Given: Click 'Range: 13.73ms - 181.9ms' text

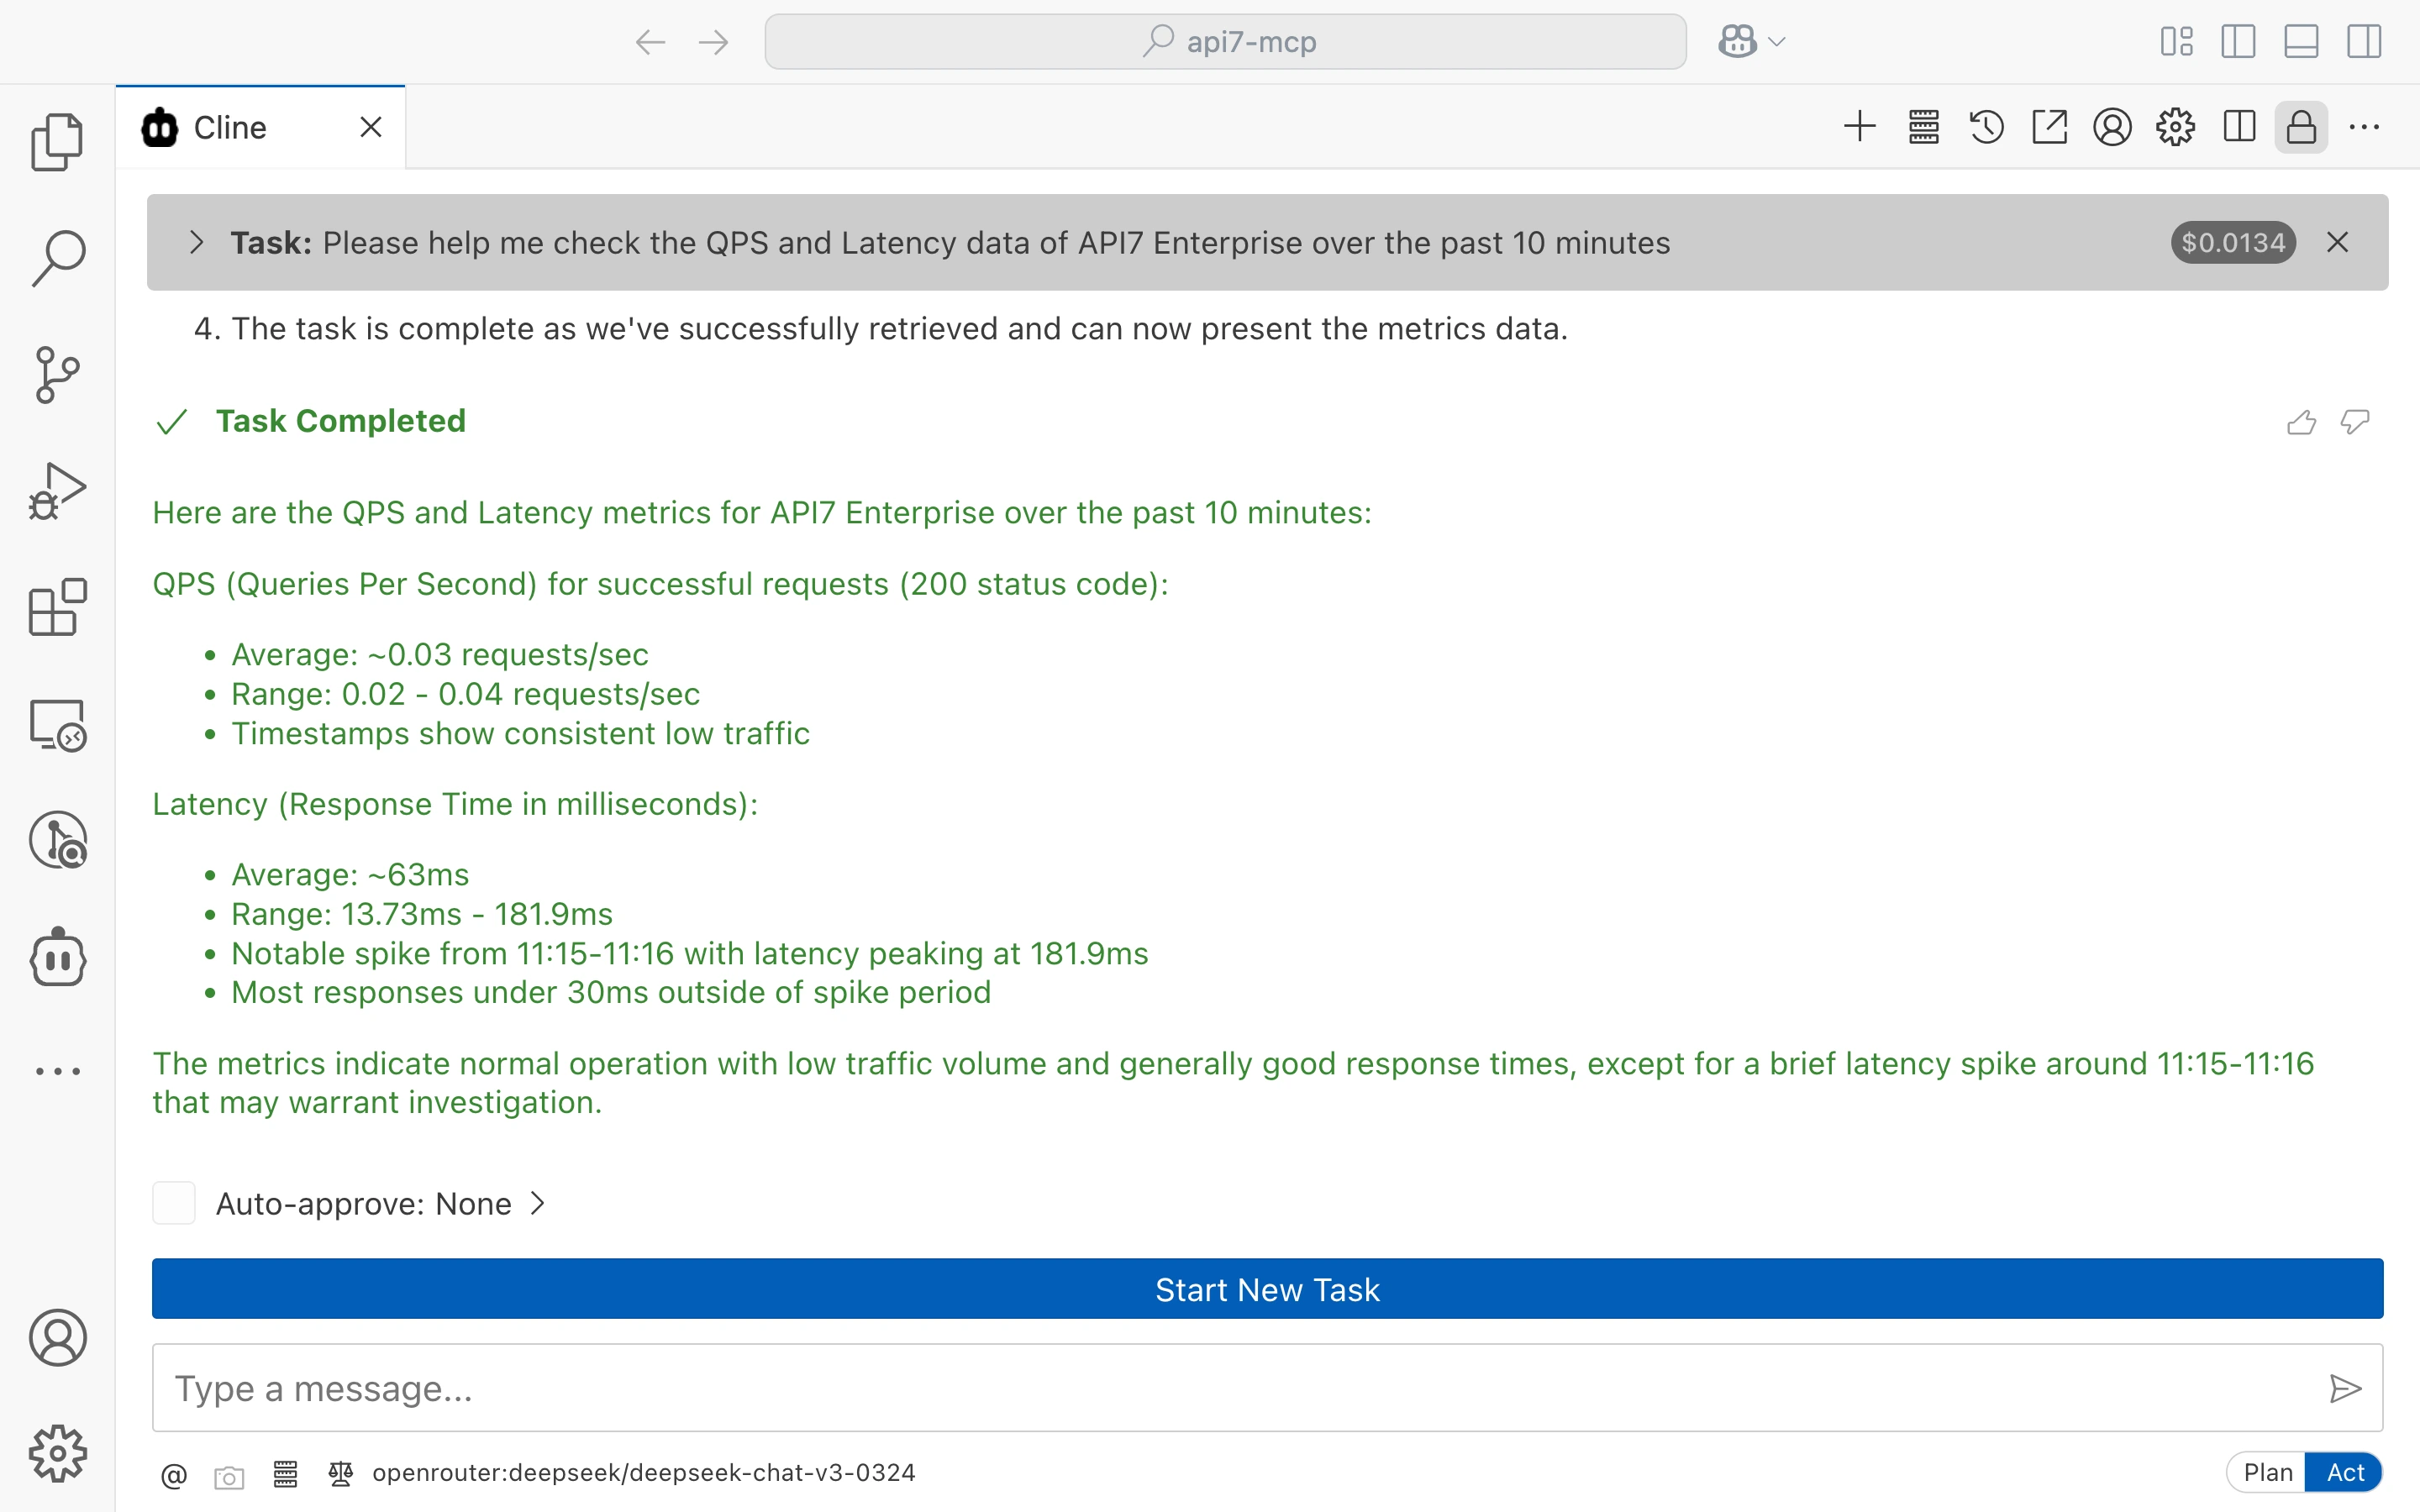Looking at the screenshot, I should click(421, 914).
